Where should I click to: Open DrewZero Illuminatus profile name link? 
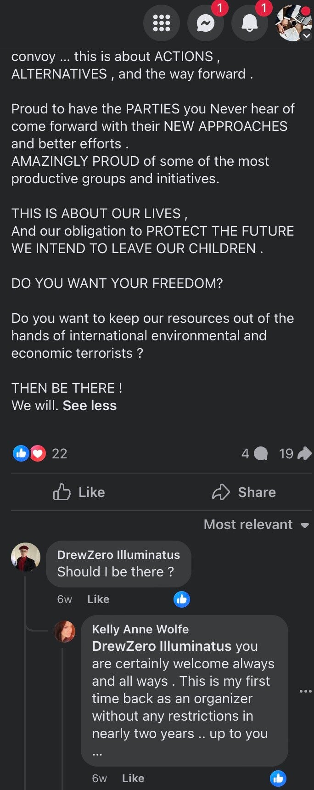(118, 555)
